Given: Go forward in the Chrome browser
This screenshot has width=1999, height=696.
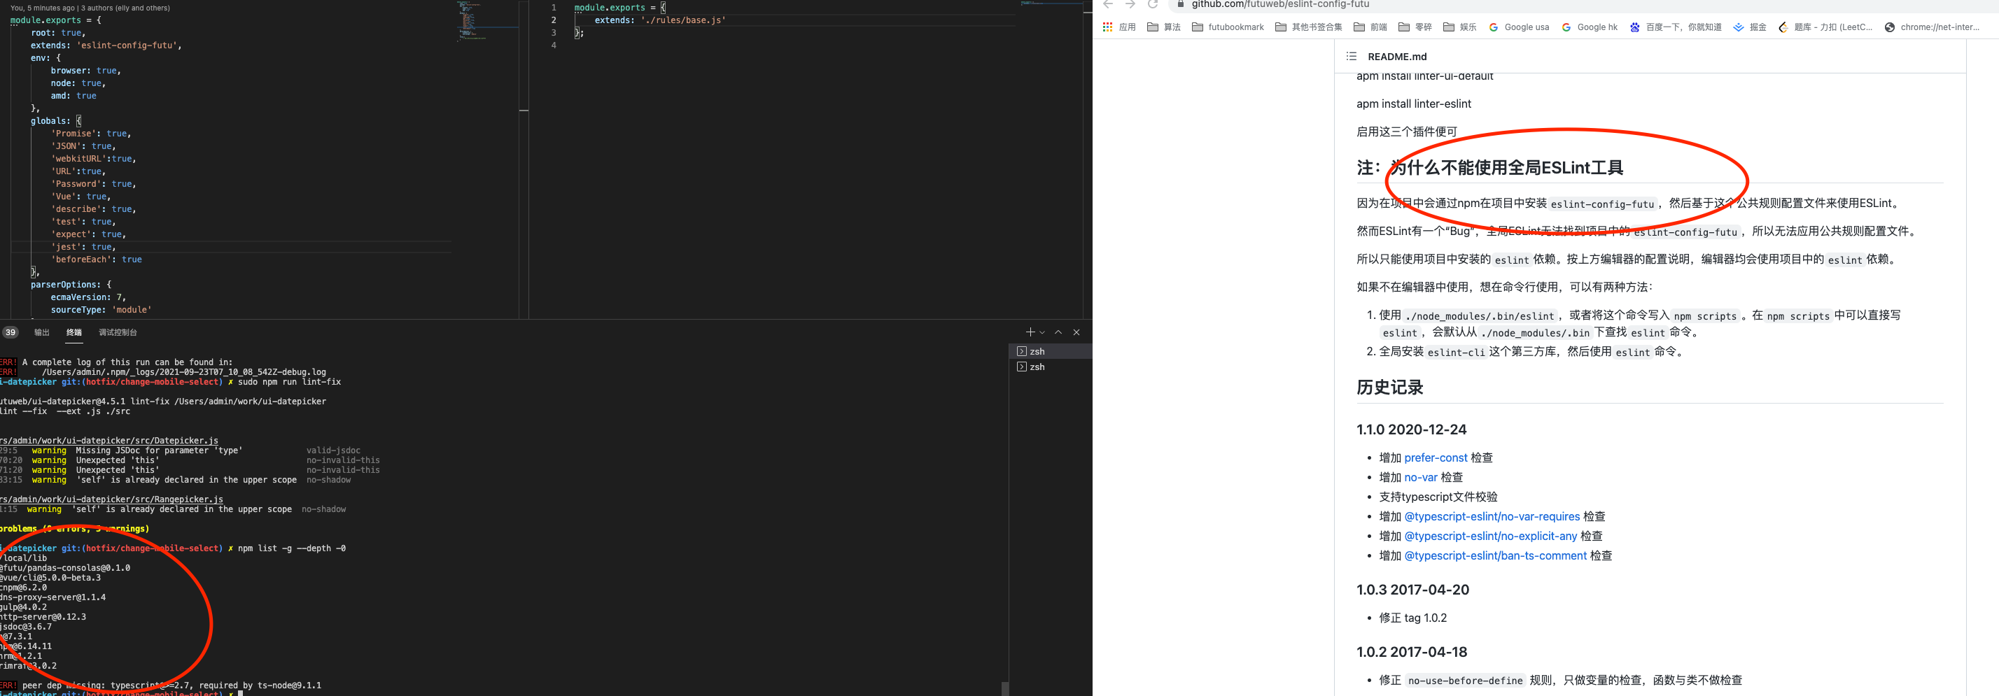Looking at the screenshot, I should click(1130, 4).
